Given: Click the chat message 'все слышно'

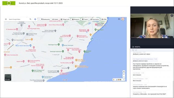Looking at the screenshot, I should tap(137, 75).
